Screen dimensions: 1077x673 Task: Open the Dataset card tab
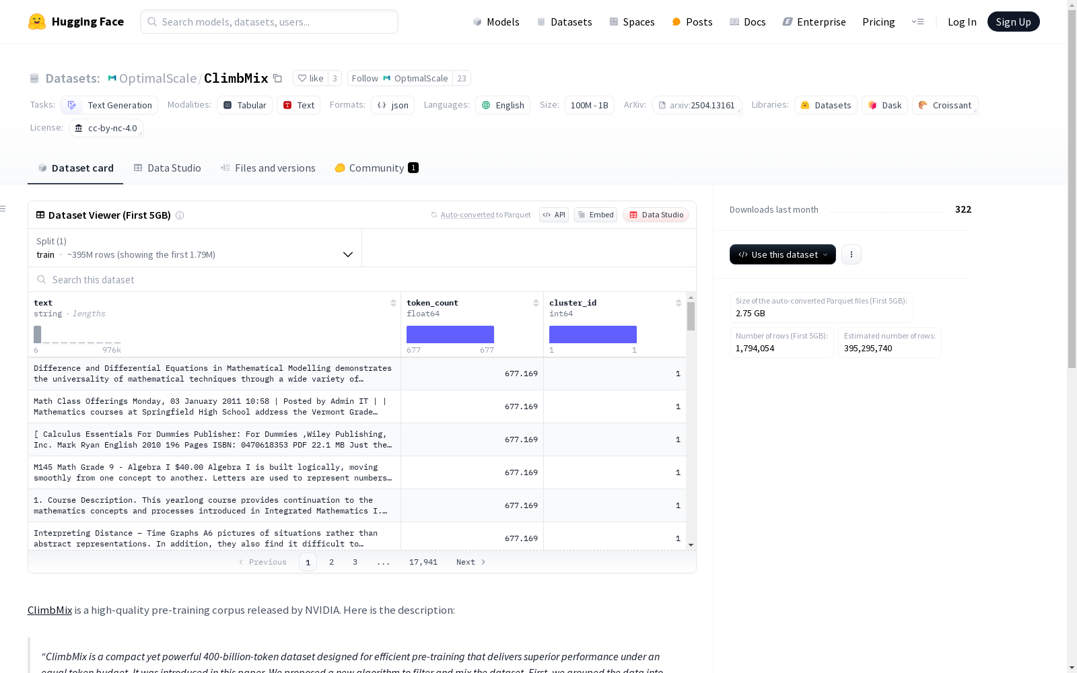tap(75, 168)
